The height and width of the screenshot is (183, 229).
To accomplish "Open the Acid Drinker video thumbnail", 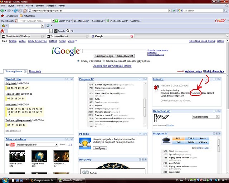I will 61,156.
